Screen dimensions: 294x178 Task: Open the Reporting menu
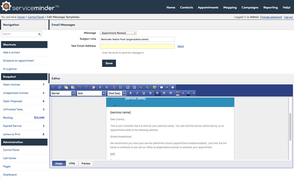point(270,7)
